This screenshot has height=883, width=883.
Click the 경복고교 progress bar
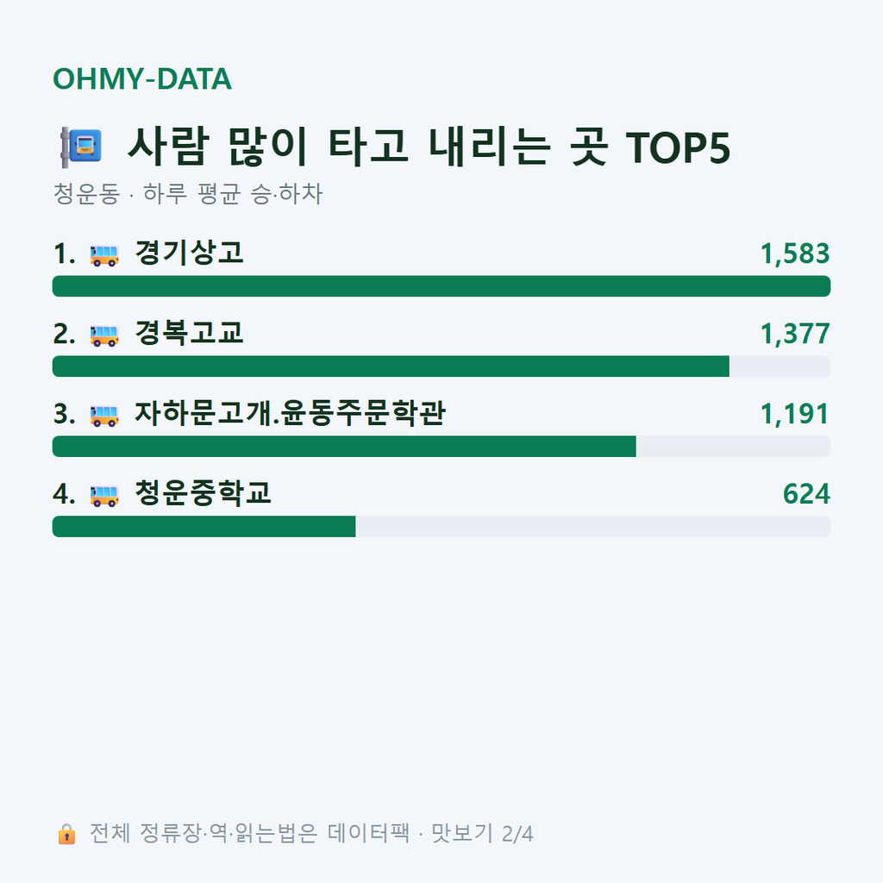pyautogui.click(x=441, y=366)
